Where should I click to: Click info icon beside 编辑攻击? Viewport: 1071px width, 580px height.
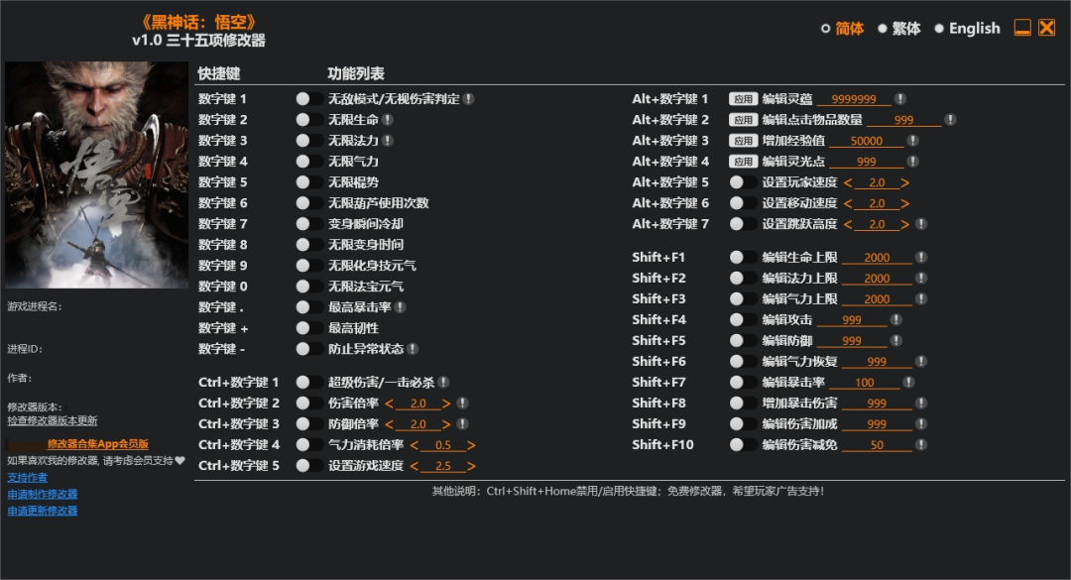coord(896,319)
